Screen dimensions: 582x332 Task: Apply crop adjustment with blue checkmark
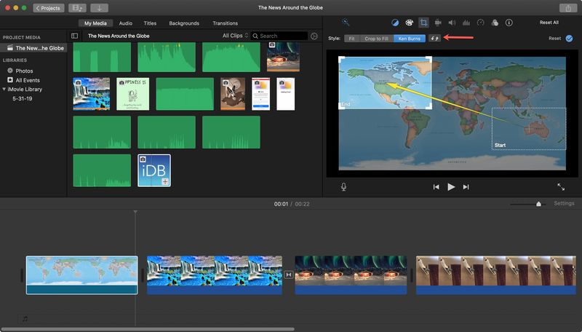(569, 39)
